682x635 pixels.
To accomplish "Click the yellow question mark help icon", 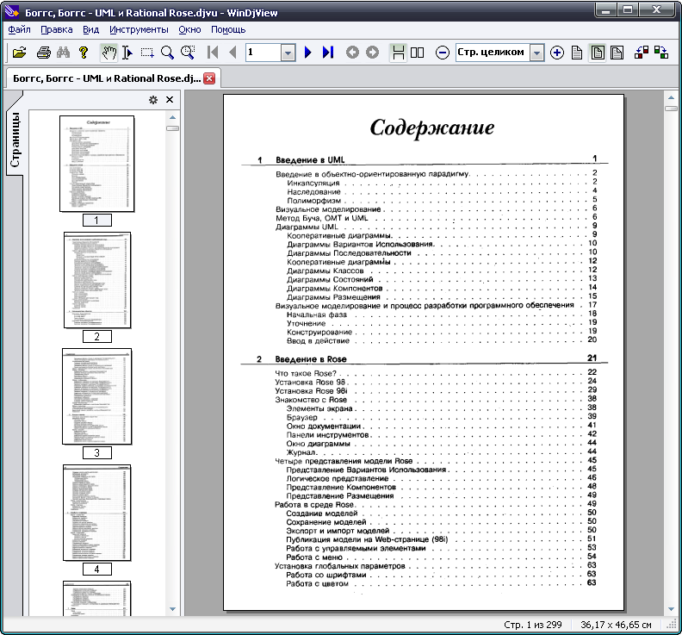I will pos(84,53).
